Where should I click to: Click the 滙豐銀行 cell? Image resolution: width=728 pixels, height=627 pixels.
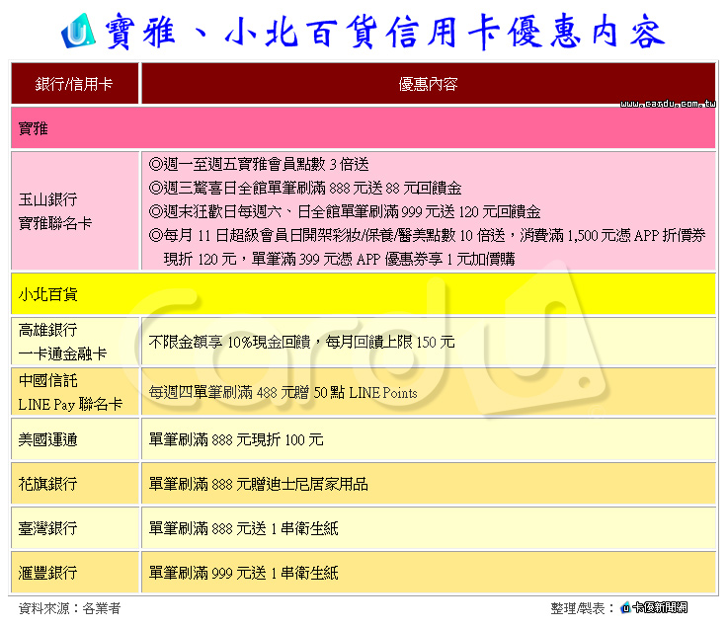(x=75, y=573)
